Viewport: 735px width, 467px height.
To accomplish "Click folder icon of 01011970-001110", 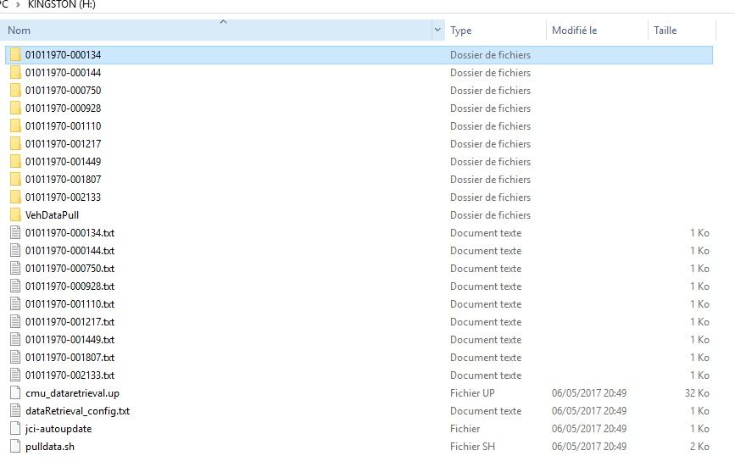I will pos(15,126).
